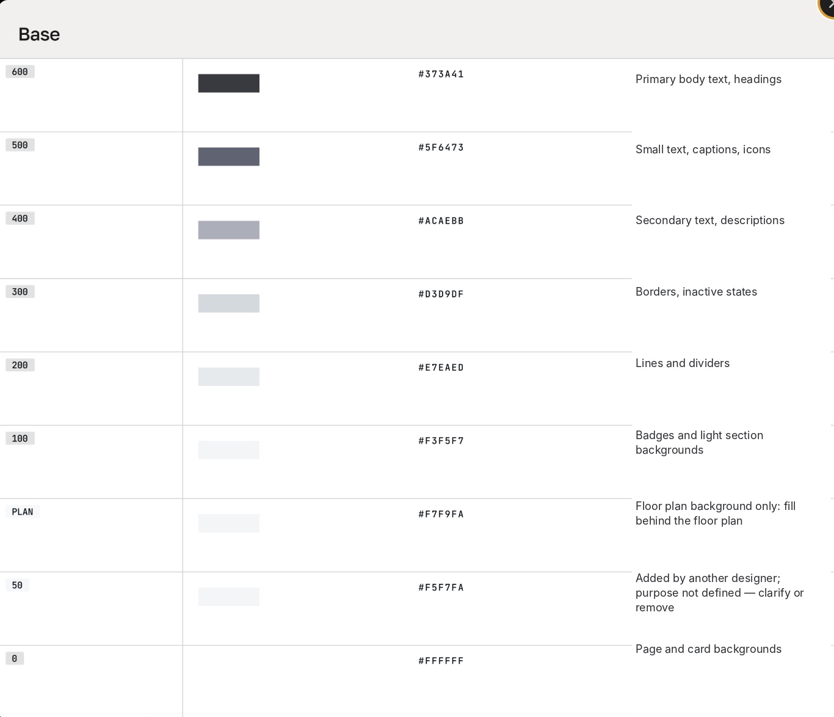Viewport: 834px width, 717px height.
Task: Click the hex value #373A41
Action: point(441,74)
